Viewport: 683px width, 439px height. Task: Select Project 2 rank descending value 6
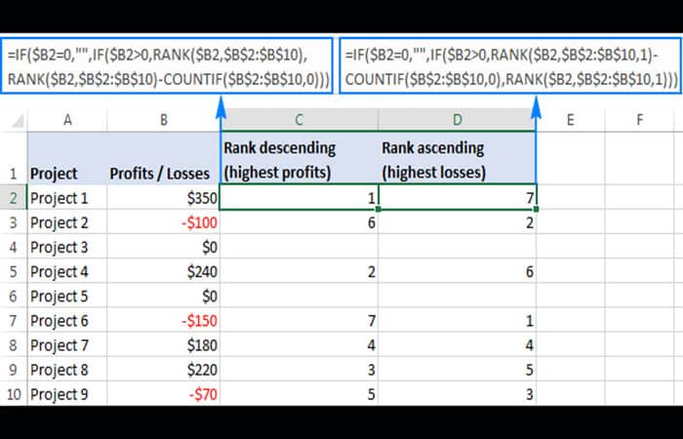tap(299, 222)
